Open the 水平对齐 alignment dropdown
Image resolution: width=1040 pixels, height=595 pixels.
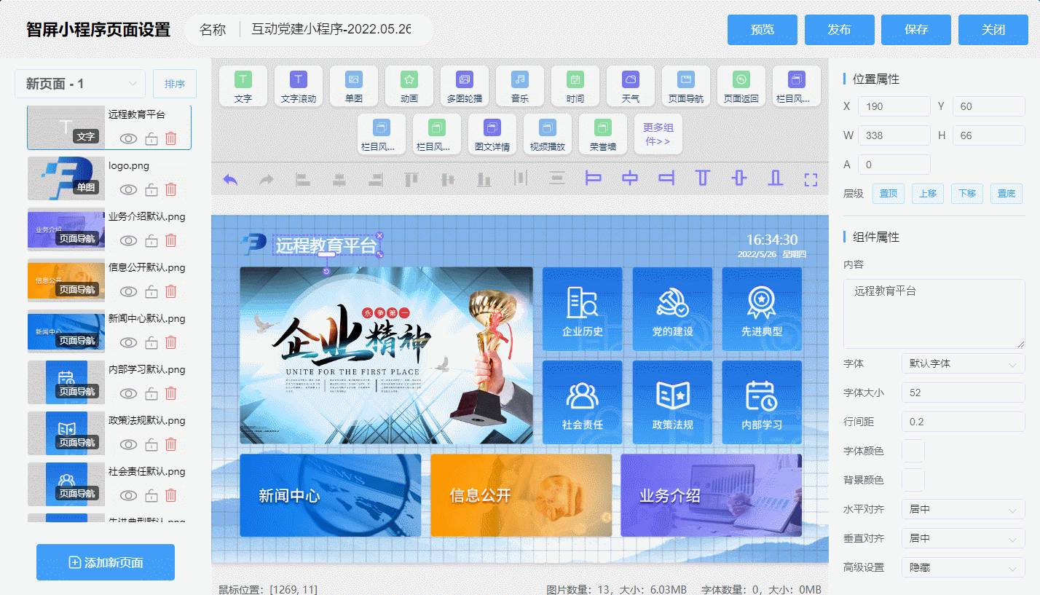tap(963, 509)
